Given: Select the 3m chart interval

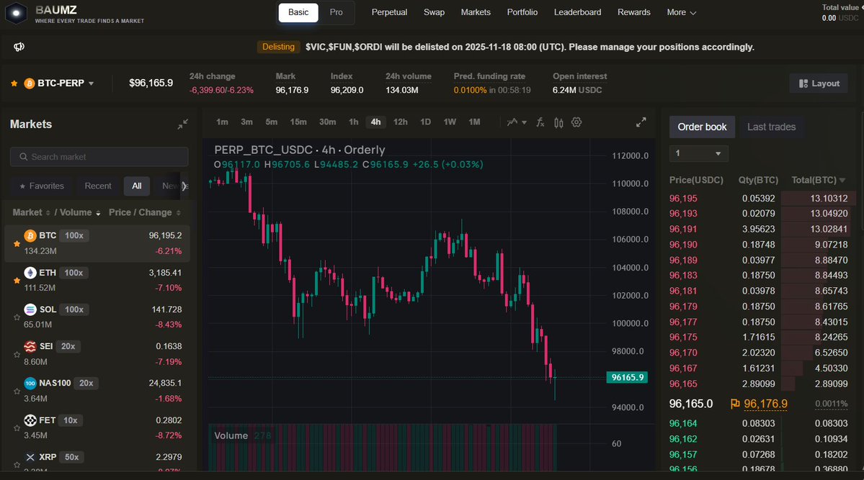Looking at the screenshot, I should (247, 122).
